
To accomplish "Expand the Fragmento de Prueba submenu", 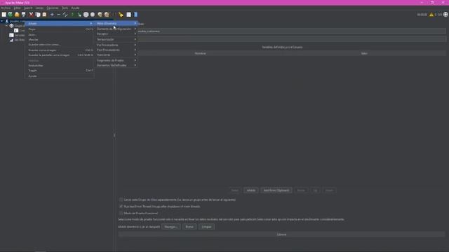I will tap(116, 60).
